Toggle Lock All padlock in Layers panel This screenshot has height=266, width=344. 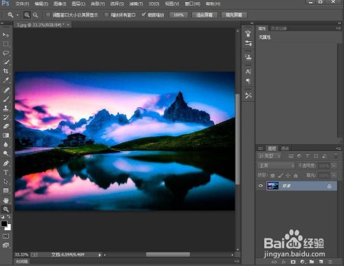coord(296,175)
